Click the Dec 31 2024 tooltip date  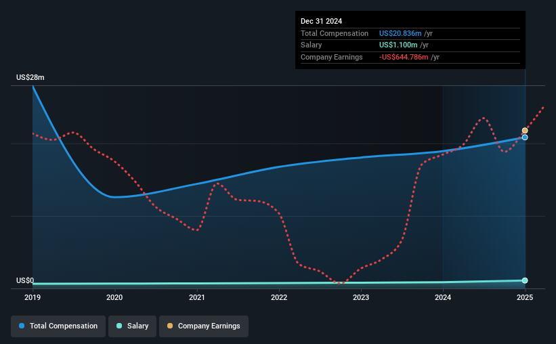tap(321, 21)
